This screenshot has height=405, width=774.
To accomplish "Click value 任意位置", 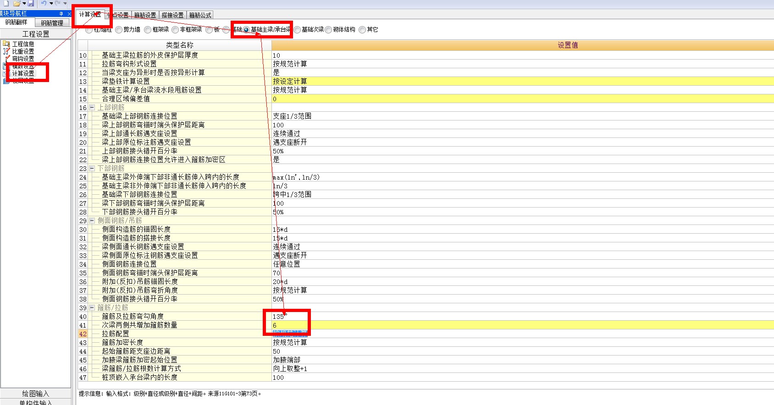I will click(287, 264).
